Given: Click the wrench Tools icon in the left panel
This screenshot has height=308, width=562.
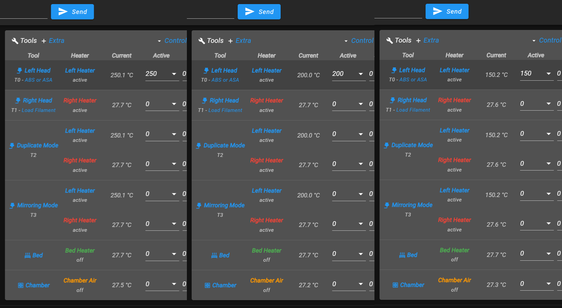Looking at the screenshot, I should 15,41.
